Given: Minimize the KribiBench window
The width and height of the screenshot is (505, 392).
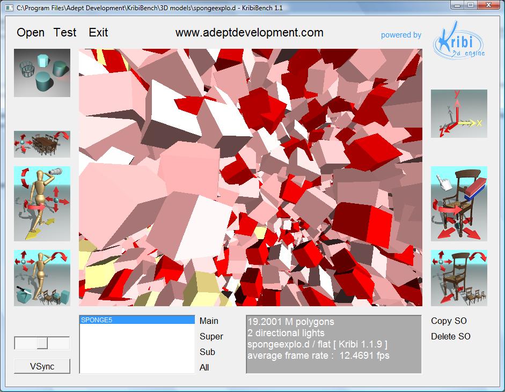Looking at the screenshot, I should 456,5.
